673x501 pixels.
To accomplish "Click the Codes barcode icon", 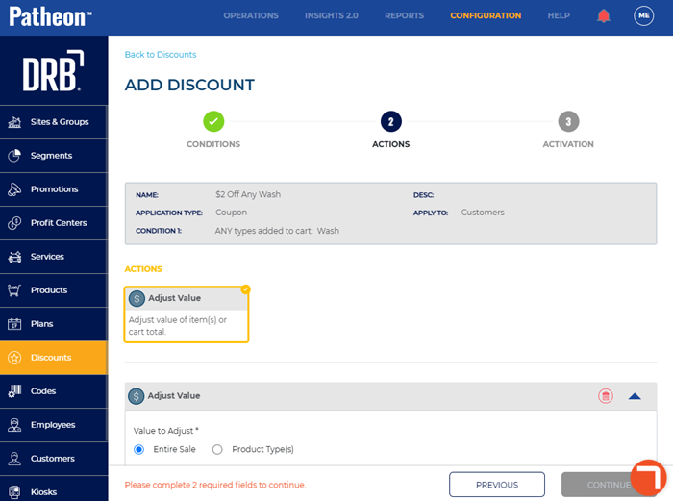I will point(14,391).
